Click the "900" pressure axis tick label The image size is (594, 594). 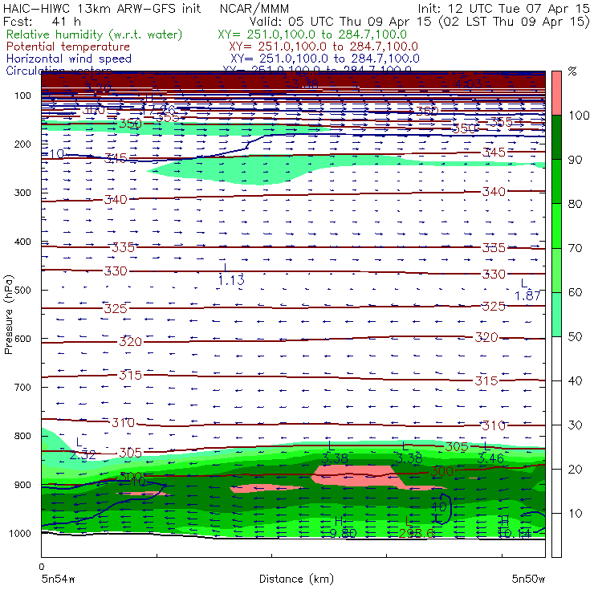pyautogui.click(x=22, y=485)
